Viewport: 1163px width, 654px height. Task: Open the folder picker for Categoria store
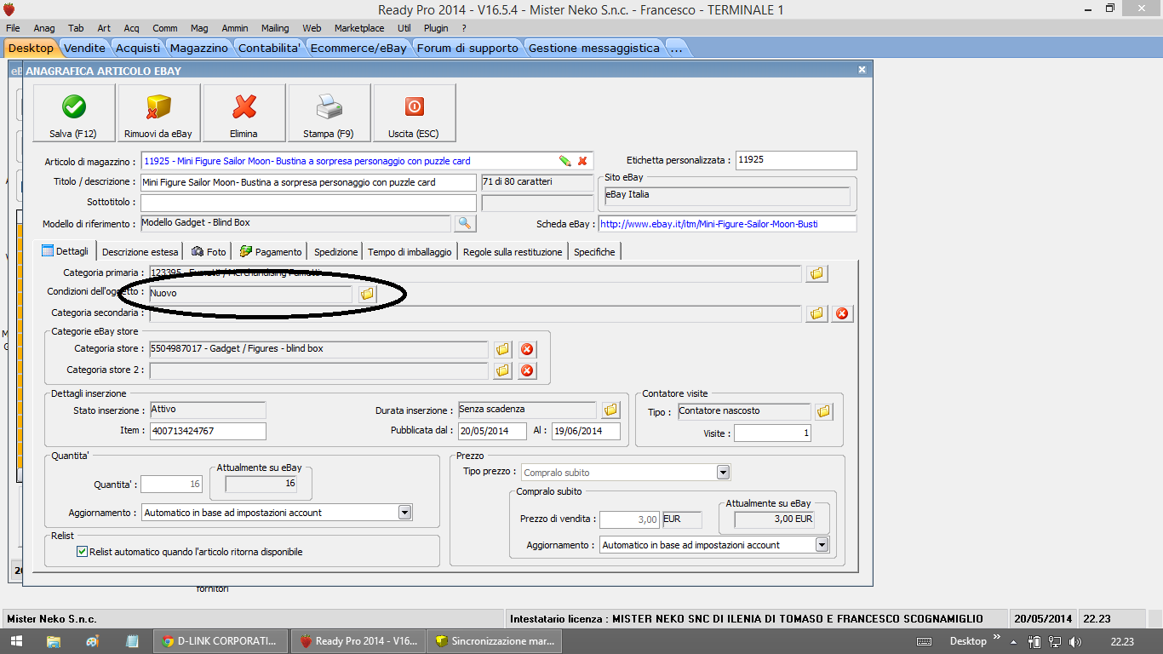[503, 349]
